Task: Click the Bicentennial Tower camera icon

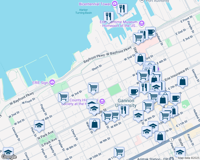Action: click(115, 4)
